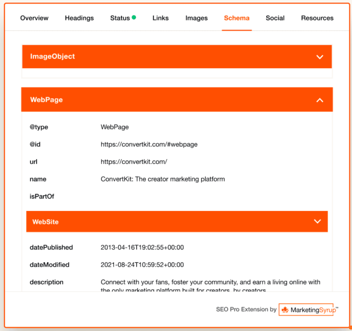Click the @type property label
The height and width of the screenshot is (331, 352).
click(x=39, y=127)
